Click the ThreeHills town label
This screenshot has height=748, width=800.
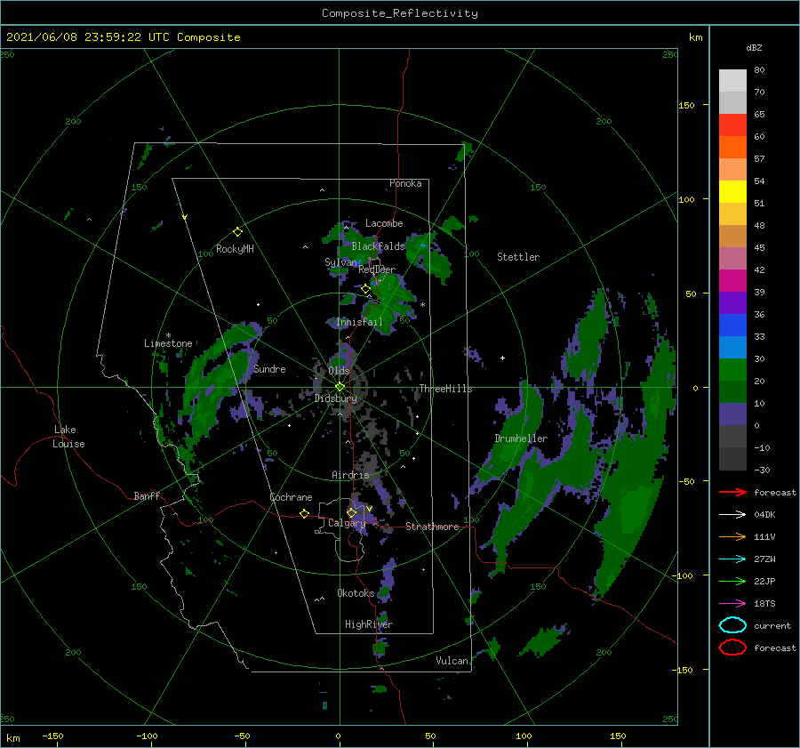point(445,389)
